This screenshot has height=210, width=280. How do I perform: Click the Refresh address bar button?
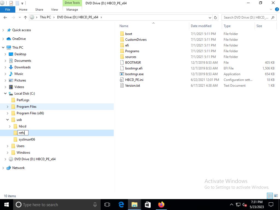click(215, 17)
